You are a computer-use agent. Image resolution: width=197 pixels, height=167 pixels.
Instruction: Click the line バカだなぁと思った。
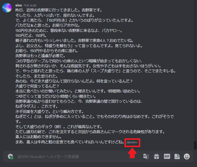(x=48, y=25)
